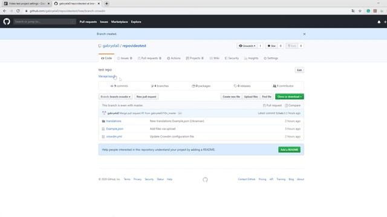Open the Clone or download dropdown
The image size is (387, 217).
pos(290,96)
